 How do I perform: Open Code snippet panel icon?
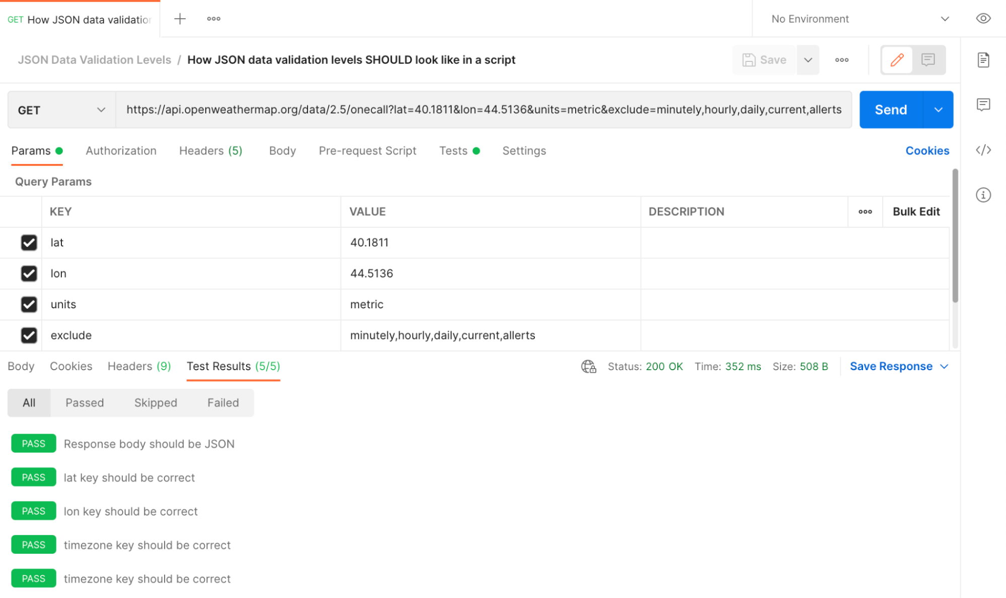click(x=983, y=150)
